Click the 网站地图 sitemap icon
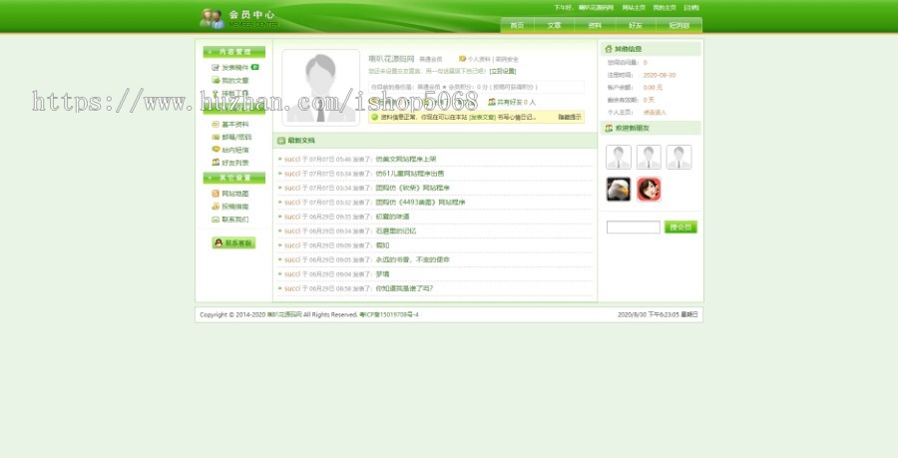The image size is (898, 458). click(215, 194)
